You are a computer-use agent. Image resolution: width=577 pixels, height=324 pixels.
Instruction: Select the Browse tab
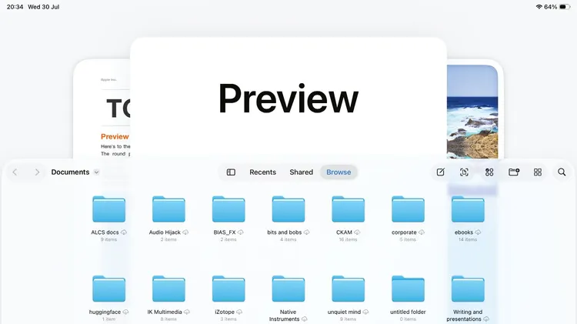point(339,172)
